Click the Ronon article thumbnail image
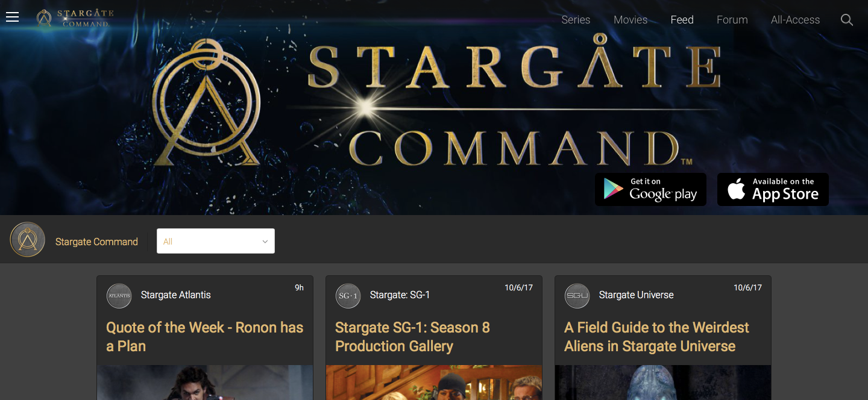The height and width of the screenshot is (400, 868). (205, 383)
